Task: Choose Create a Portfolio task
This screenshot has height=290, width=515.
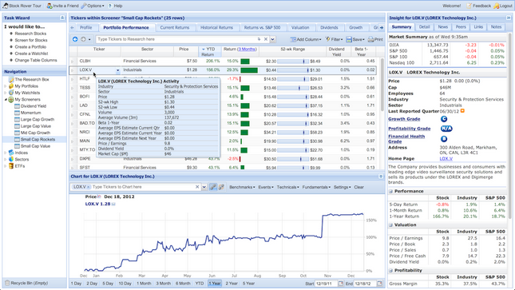Action: (x=30, y=46)
